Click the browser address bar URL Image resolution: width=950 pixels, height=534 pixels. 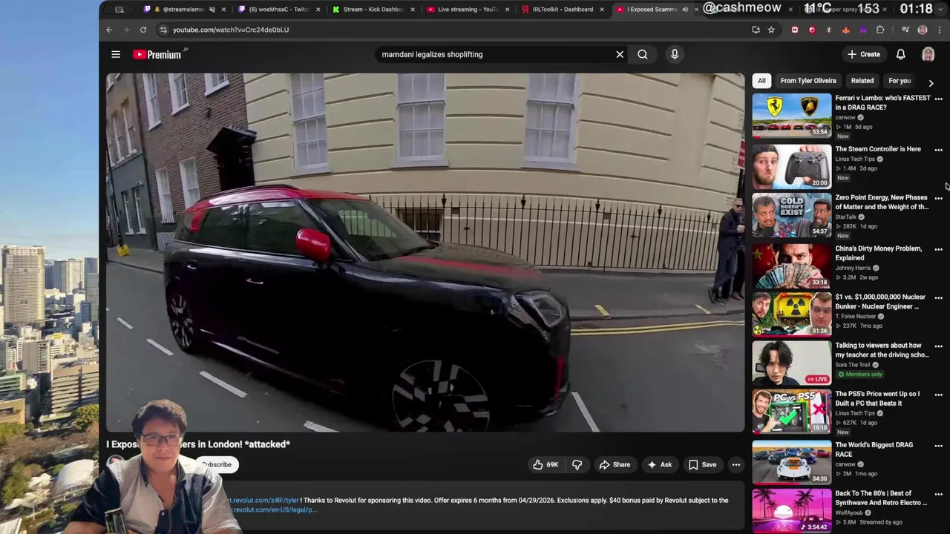(x=231, y=30)
